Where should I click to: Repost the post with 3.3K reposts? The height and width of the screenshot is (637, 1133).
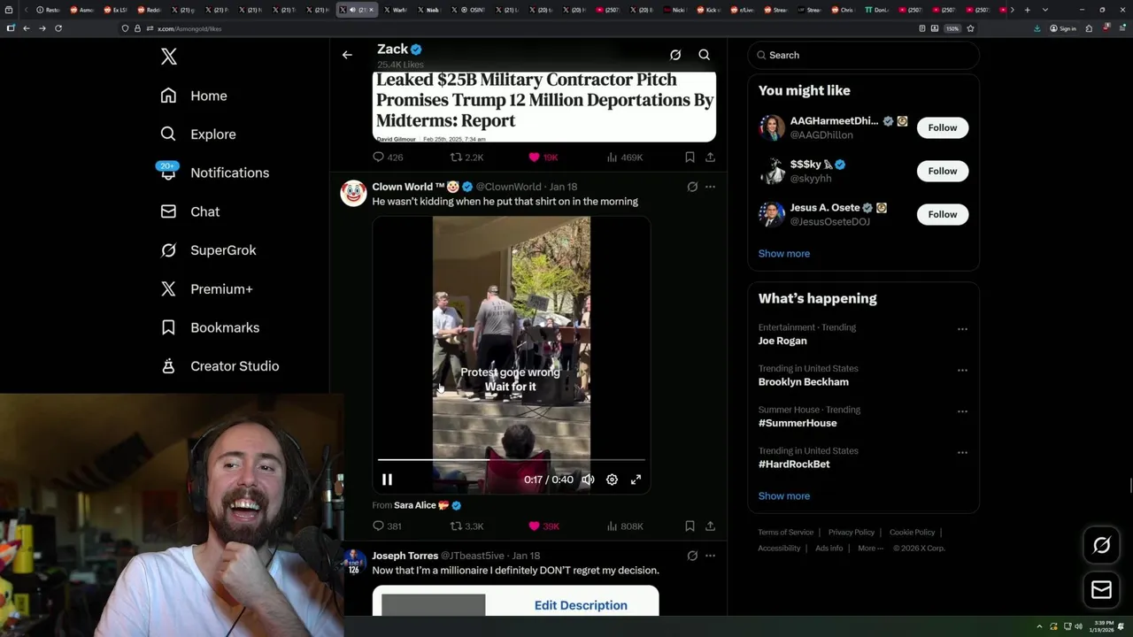click(x=466, y=526)
